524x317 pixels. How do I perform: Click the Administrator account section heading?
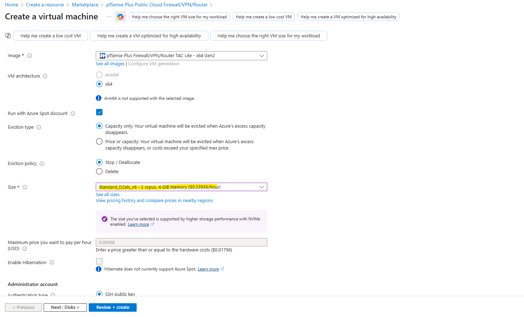pos(33,285)
